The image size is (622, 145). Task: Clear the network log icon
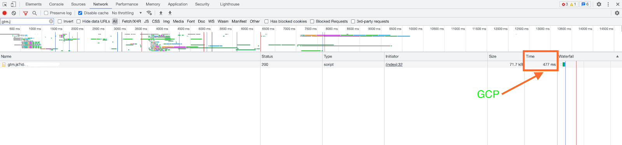click(14, 13)
